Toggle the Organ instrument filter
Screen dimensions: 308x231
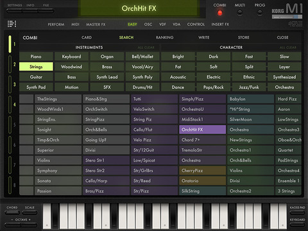coord(107,56)
